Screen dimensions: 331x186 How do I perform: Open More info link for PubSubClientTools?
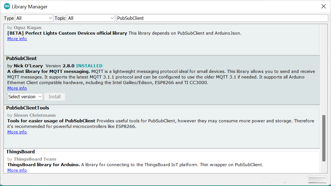[17, 132]
